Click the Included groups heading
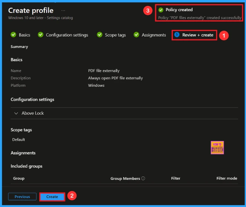This screenshot has height=207, width=246. [x=26, y=166]
